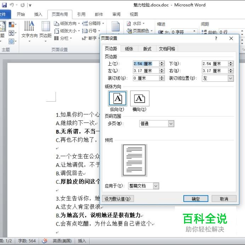Click the 下 bottom margin field

click(215, 64)
